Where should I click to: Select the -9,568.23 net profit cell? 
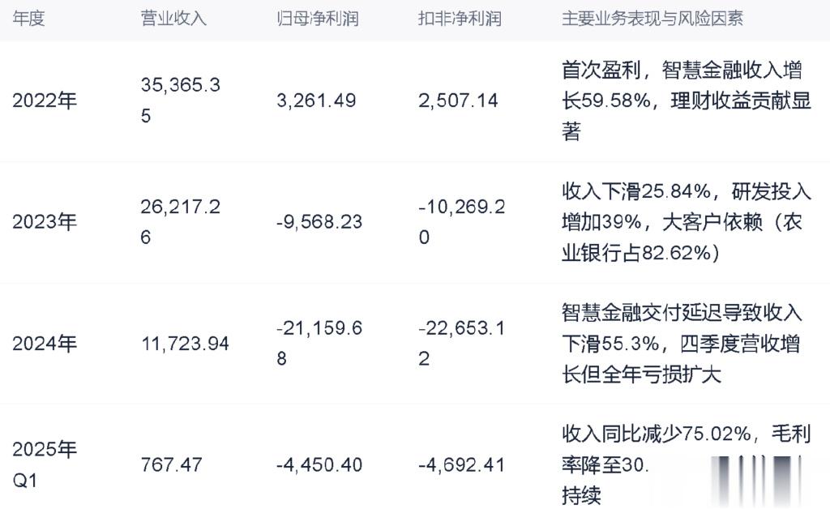319,221
